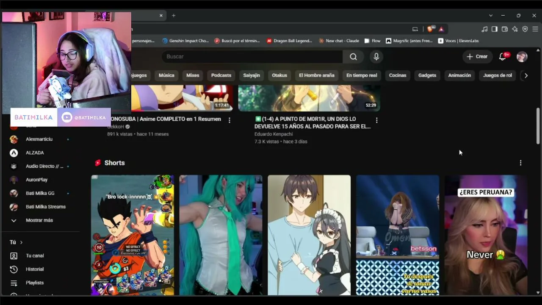The height and width of the screenshot is (305, 542).
Task: Open the betsson stream short
Action: point(398,235)
